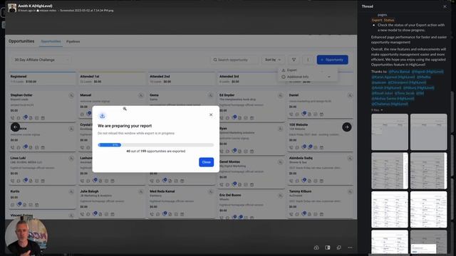
Task: Close the Thread panel
Action: point(445,6)
